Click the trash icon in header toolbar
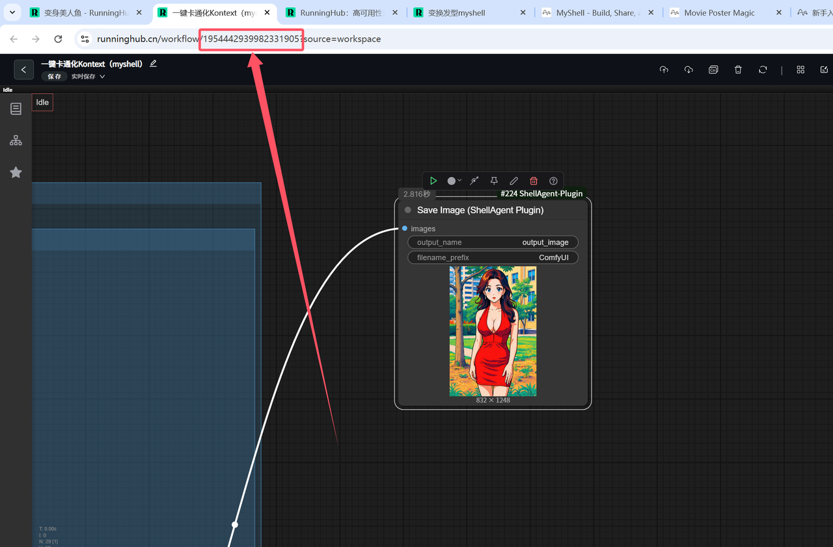This screenshot has width=833, height=547. click(x=738, y=70)
